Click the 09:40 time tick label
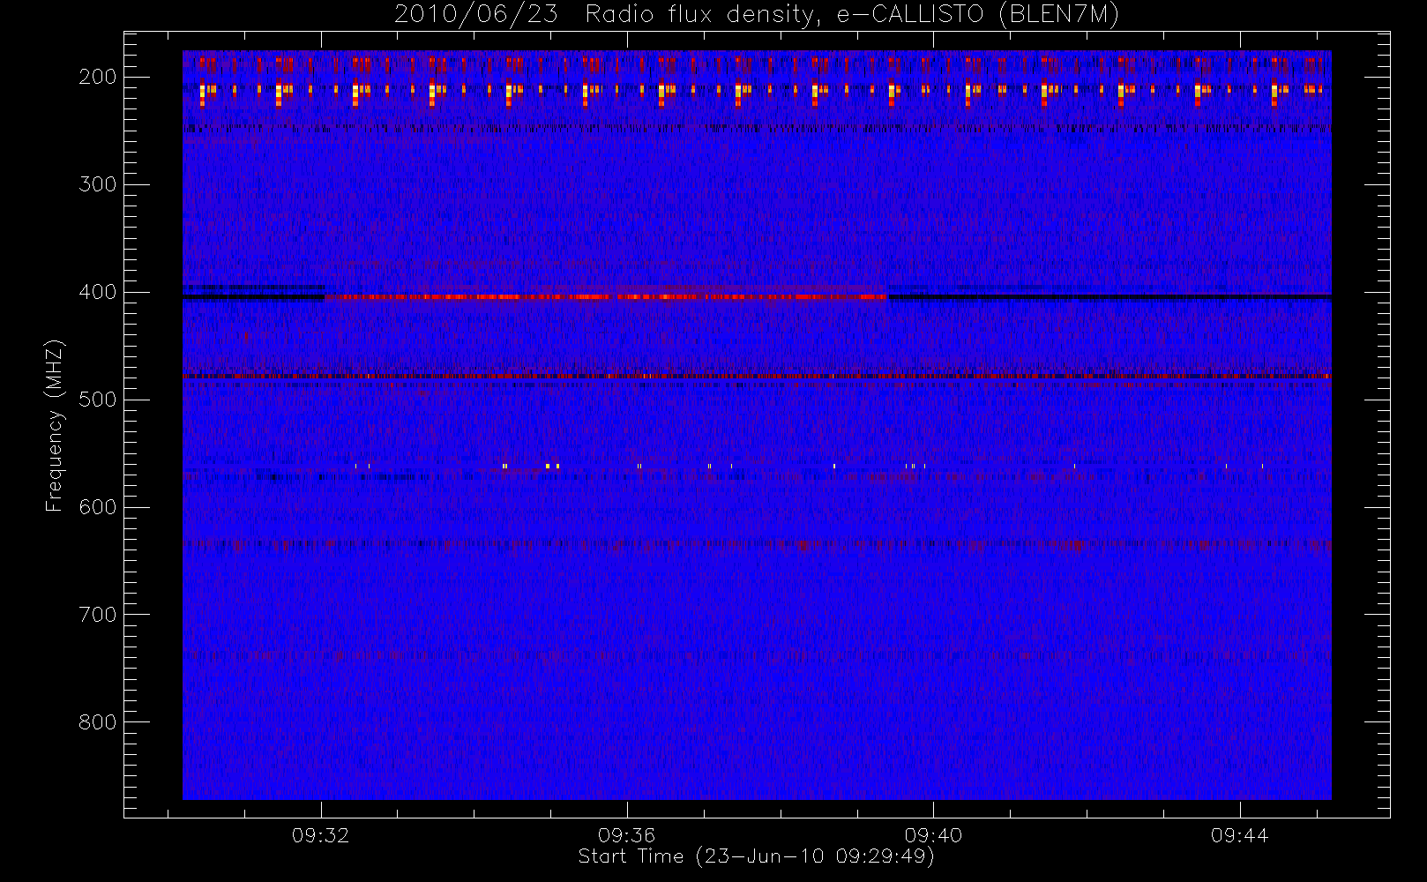The width and height of the screenshot is (1427, 882). [933, 835]
